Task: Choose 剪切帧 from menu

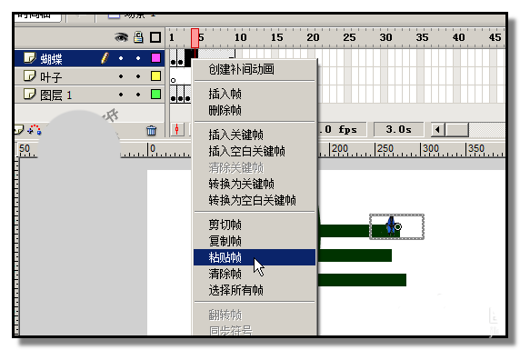Action: 225,225
